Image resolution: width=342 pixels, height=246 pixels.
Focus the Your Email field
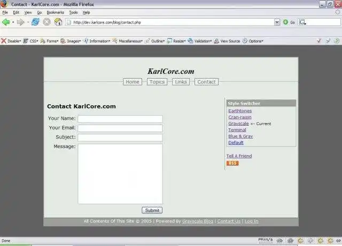click(x=120, y=128)
